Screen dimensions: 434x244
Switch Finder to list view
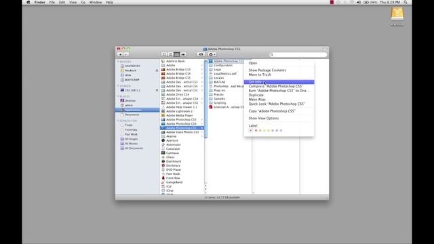170,54
